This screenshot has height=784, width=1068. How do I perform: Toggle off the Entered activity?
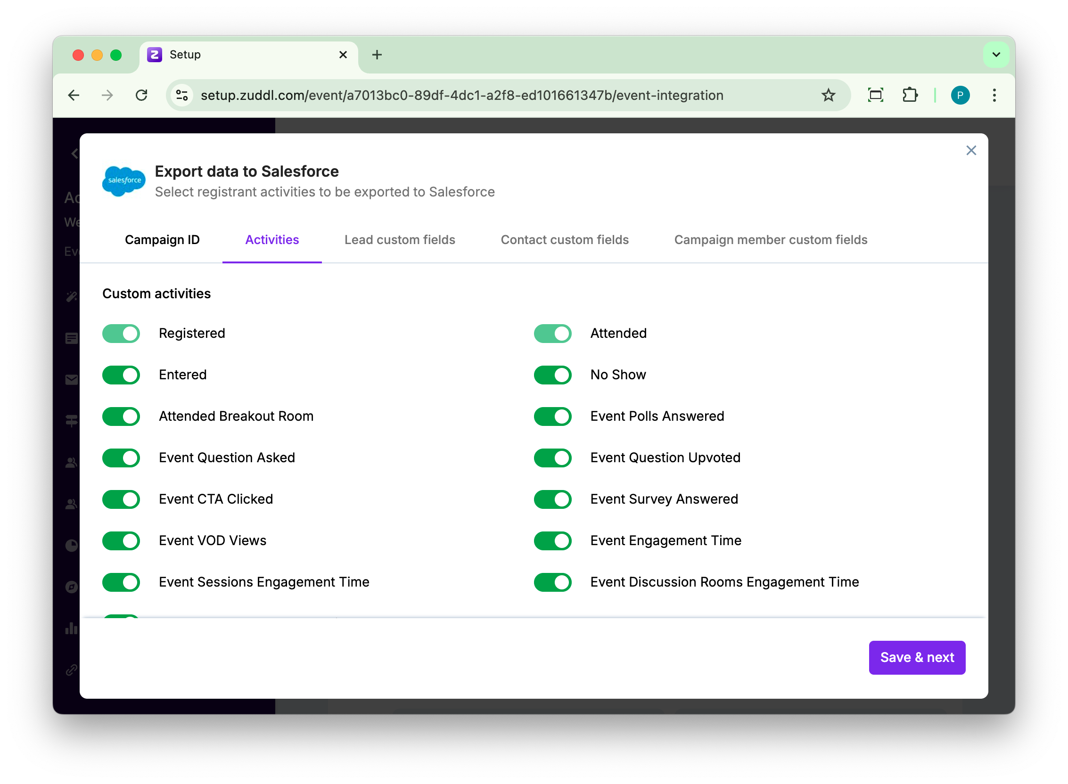121,375
